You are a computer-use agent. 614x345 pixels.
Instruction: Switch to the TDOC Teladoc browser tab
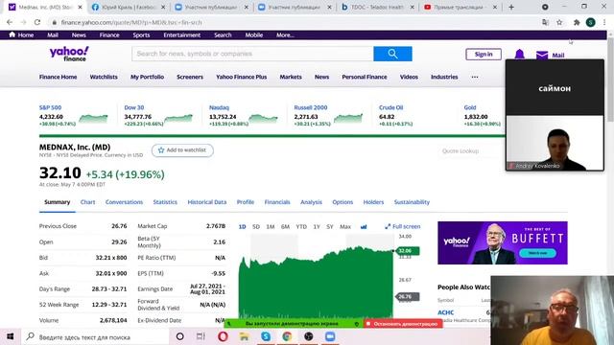[x=377, y=7]
